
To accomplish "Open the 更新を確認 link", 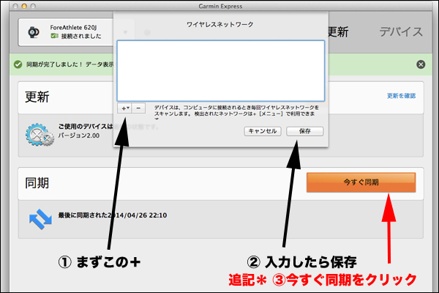I will click(401, 96).
